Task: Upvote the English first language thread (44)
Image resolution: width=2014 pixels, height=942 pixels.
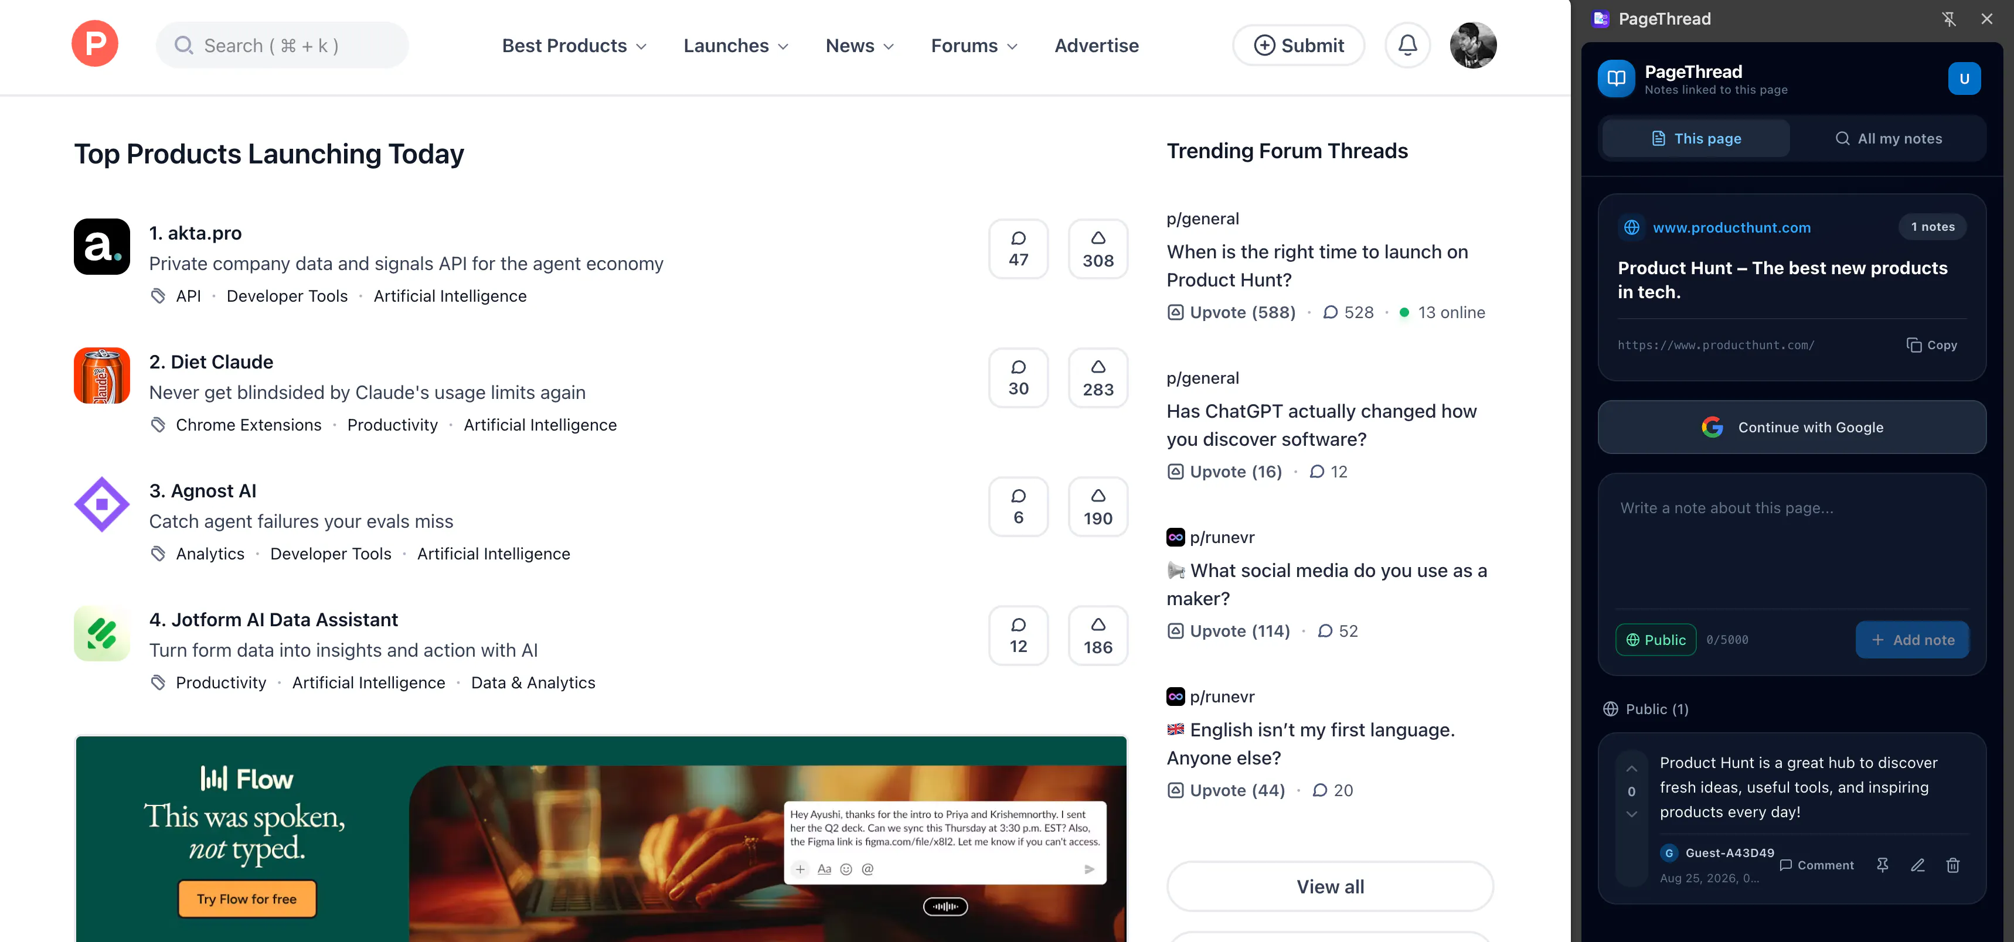Action: pyautogui.click(x=1226, y=790)
